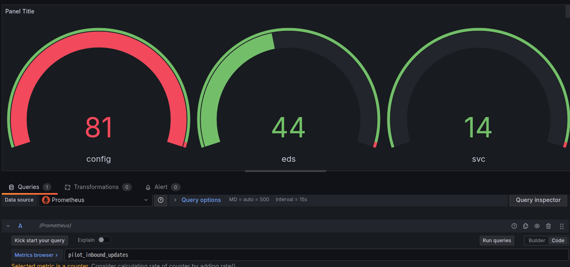Open the Metrics browser
The image size is (570, 267).
click(36, 255)
